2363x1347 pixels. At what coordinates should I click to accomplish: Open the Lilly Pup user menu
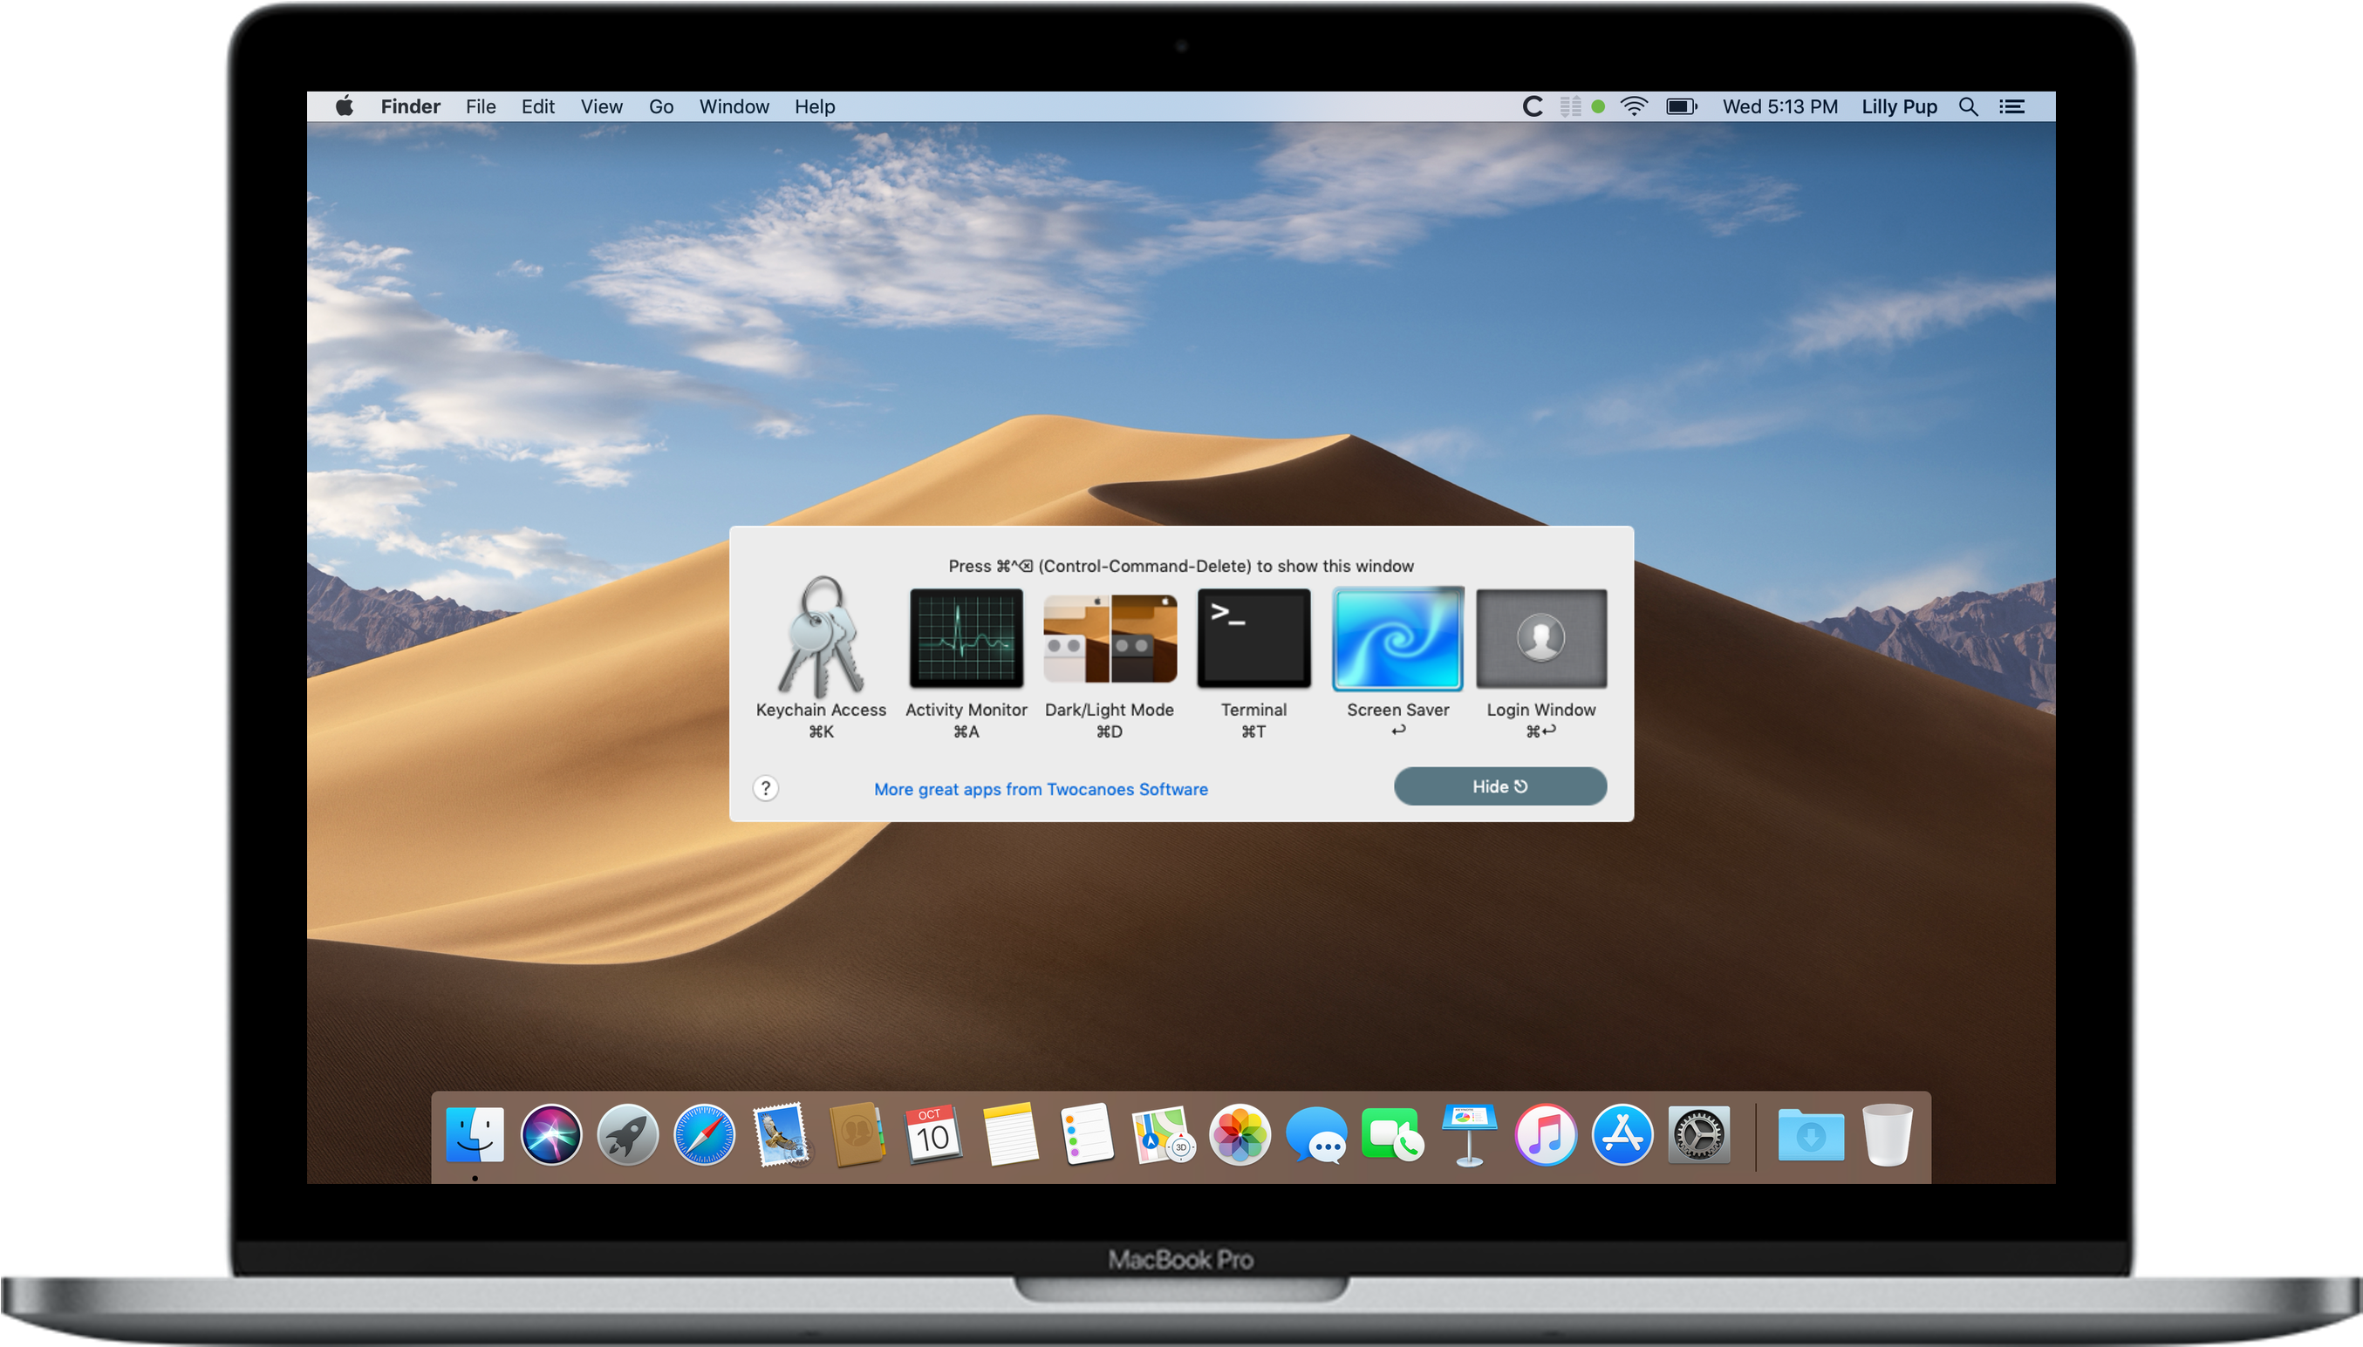pos(1899,106)
